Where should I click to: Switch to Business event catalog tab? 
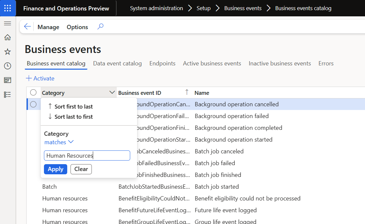click(x=56, y=63)
